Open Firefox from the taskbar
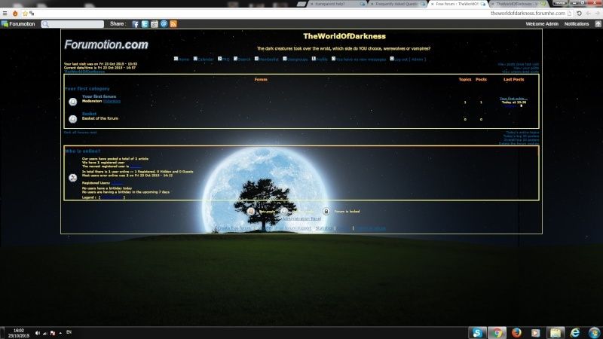Viewport: 603px width, 339px height. 516,332
